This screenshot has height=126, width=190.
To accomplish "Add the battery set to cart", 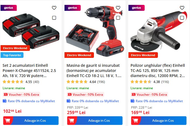I will 31,121.
